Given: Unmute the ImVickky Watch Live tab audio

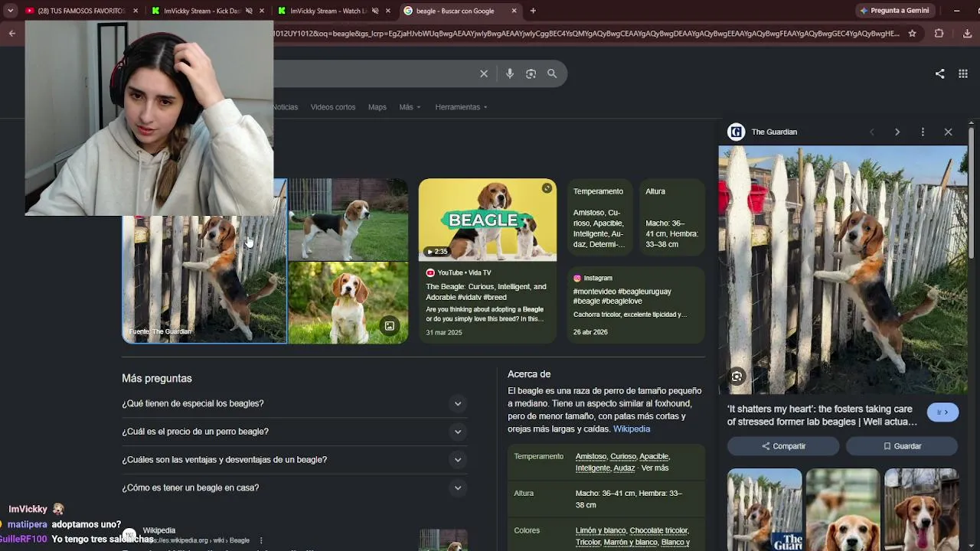Looking at the screenshot, I should 375,11.
